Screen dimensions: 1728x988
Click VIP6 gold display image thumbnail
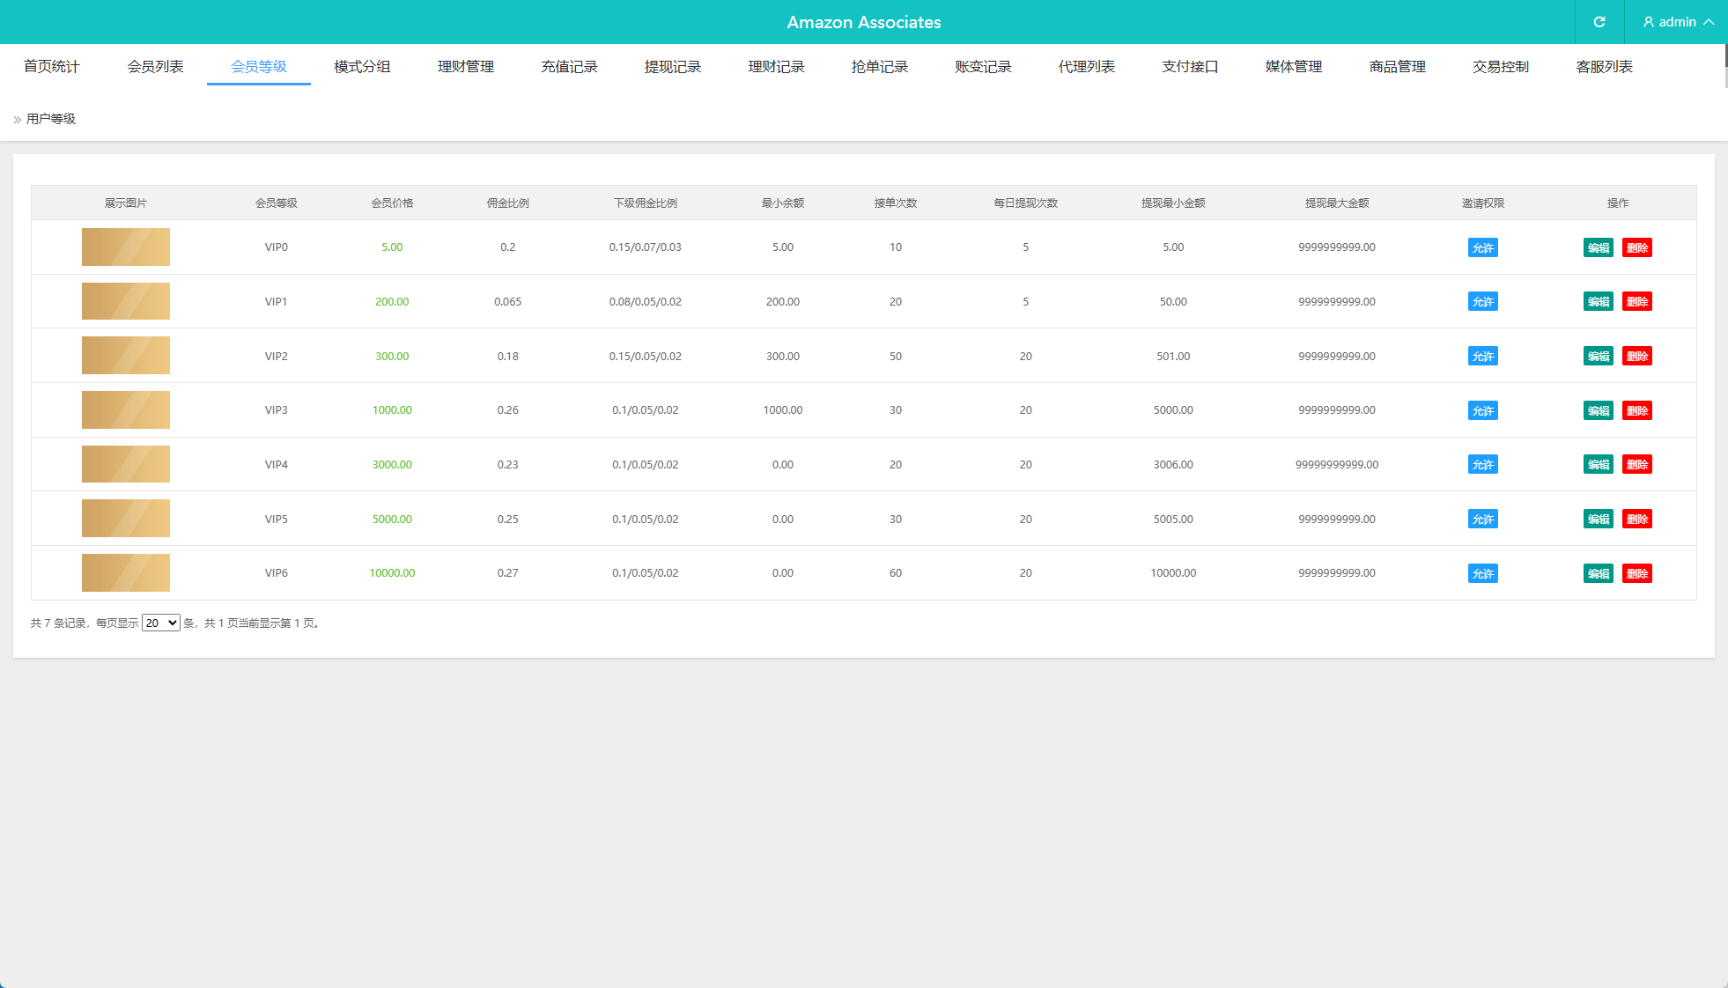pyautogui.click(x=126, y=573)
